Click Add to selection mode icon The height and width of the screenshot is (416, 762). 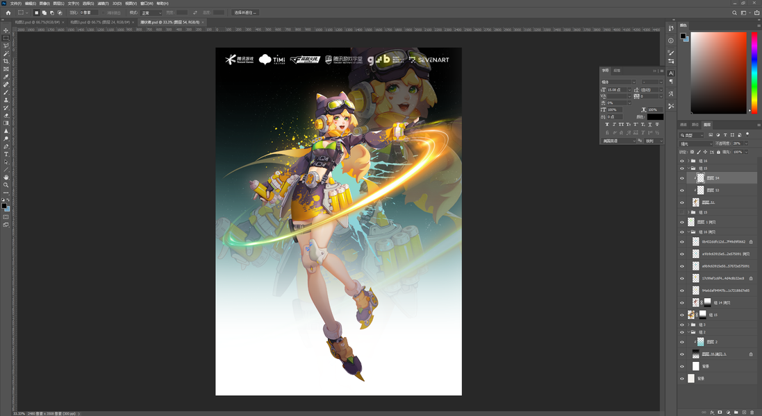point(44,12)
